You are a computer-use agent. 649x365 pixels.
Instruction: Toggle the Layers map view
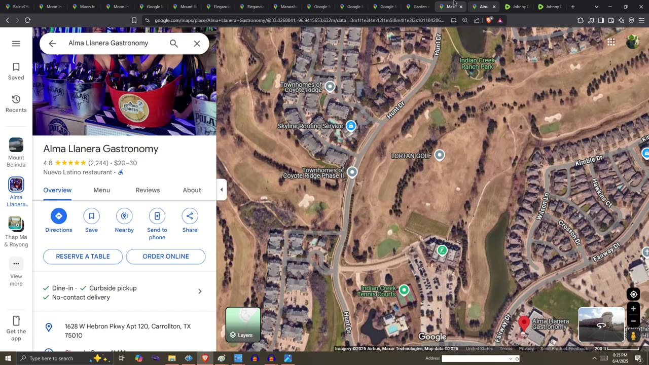(x=243, y=324)
